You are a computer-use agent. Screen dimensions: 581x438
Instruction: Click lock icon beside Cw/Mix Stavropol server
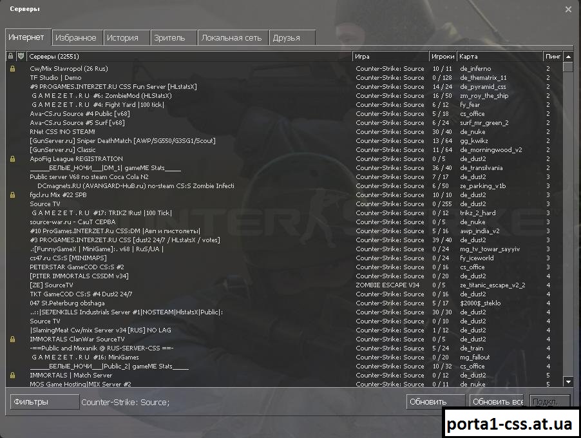click(12, 69)
